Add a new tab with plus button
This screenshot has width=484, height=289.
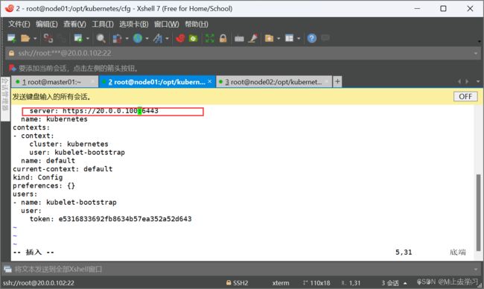(337, 81)
